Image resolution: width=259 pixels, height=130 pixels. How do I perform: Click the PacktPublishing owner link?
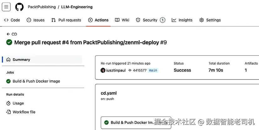point(42,7)
